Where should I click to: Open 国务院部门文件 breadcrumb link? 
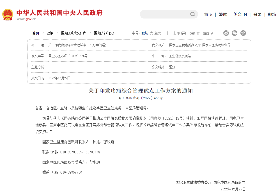click(x=105, y=33)
